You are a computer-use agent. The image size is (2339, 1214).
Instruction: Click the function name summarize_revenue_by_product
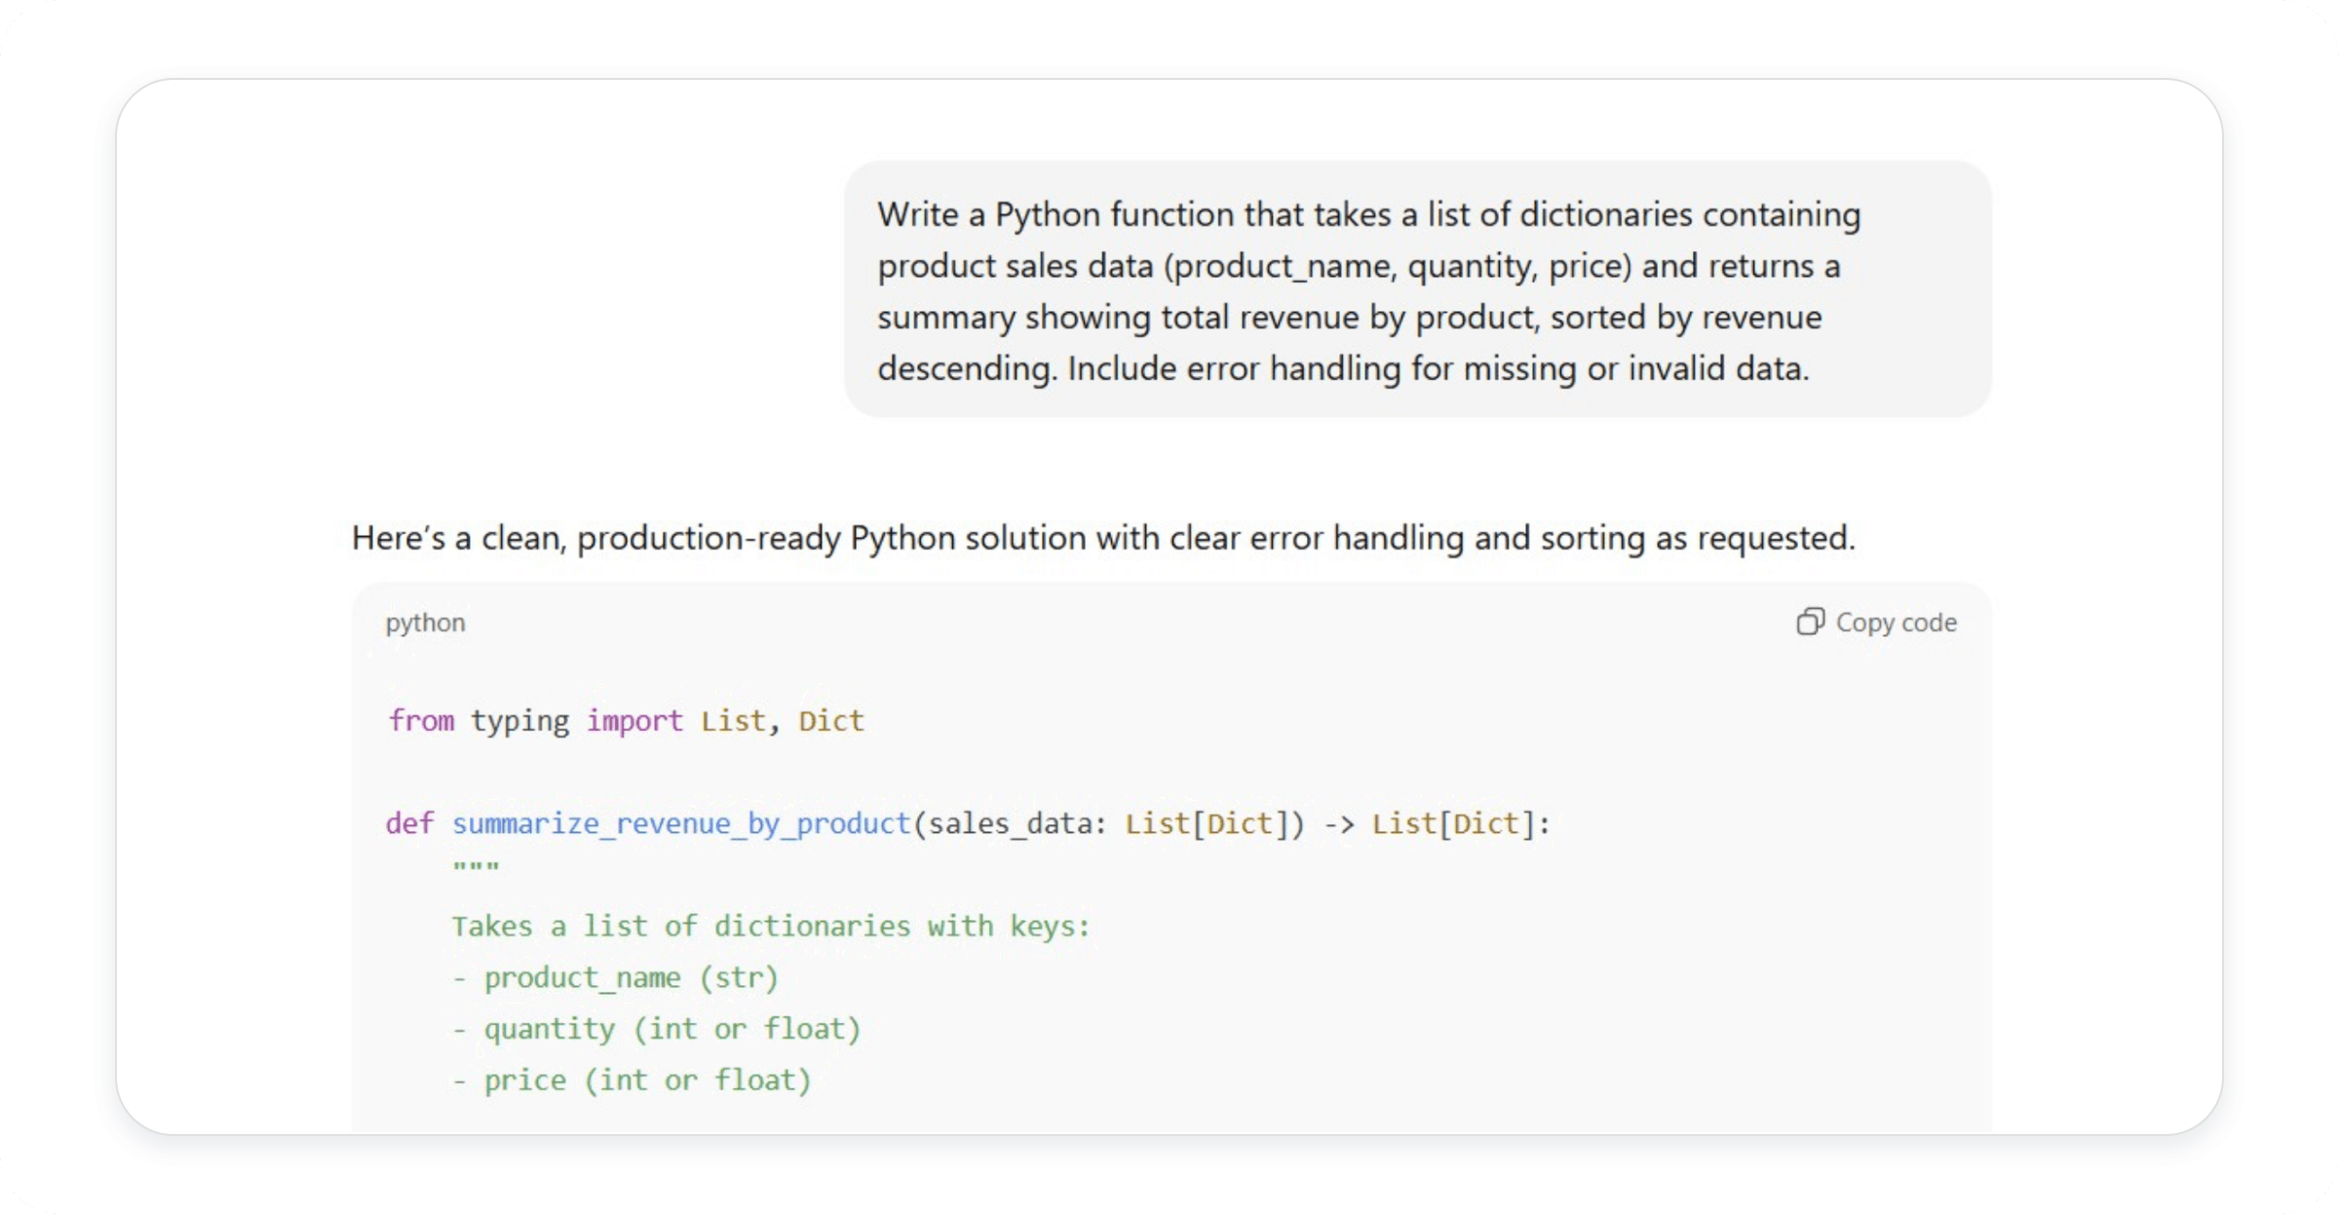(x=680, y=823)
